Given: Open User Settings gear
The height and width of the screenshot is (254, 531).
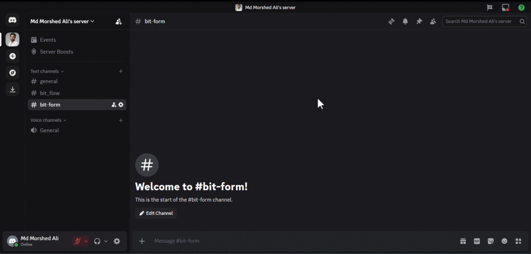Looking at the screenshot, I should pyautogui.click(x=117, y=241).
